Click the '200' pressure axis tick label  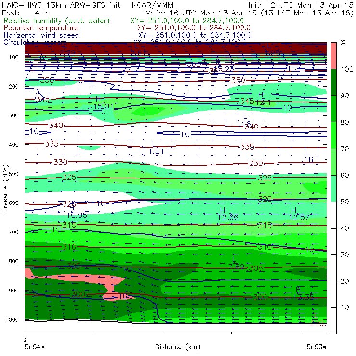click(13, 86)
